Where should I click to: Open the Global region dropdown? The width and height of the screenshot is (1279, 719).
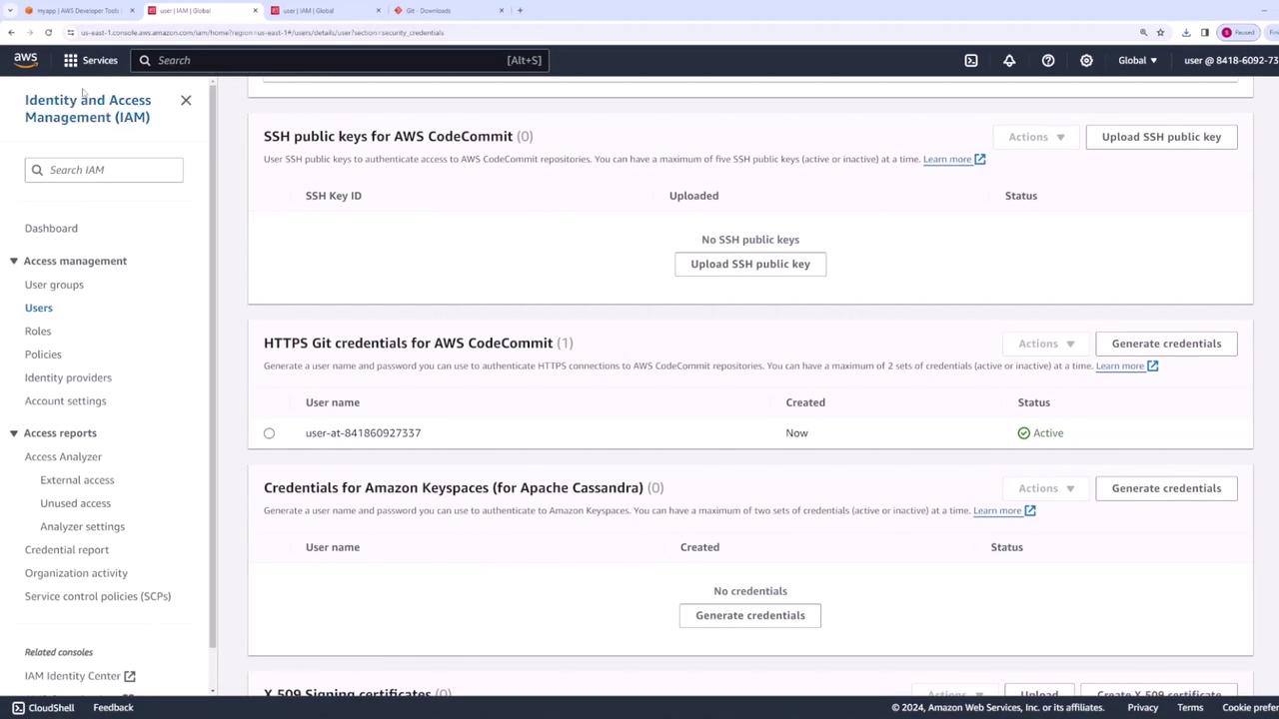[1137, 60]
